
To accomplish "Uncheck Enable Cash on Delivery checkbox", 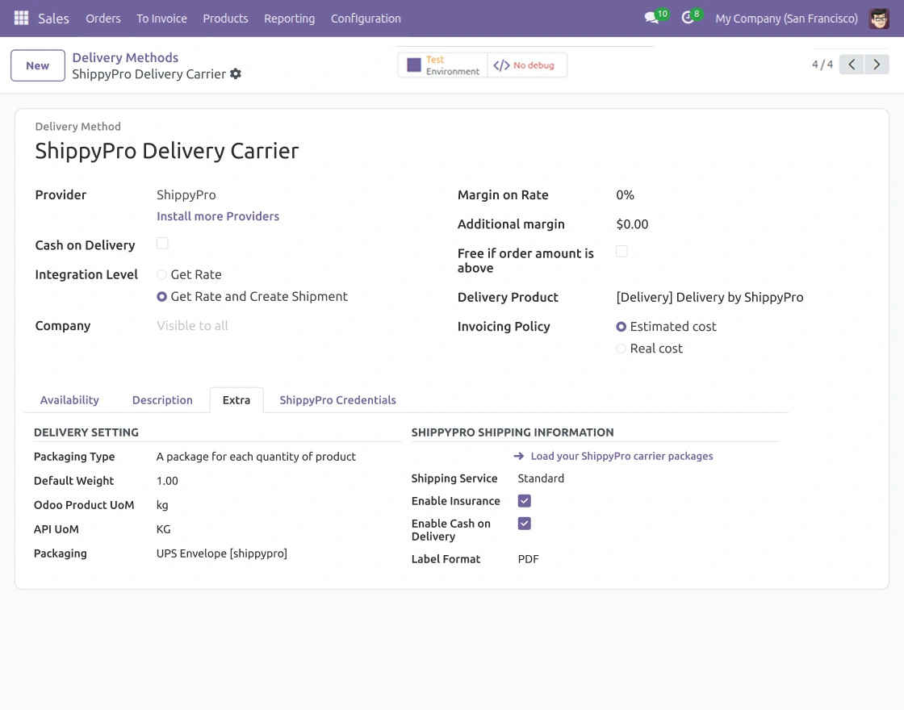I will [524, 524].
